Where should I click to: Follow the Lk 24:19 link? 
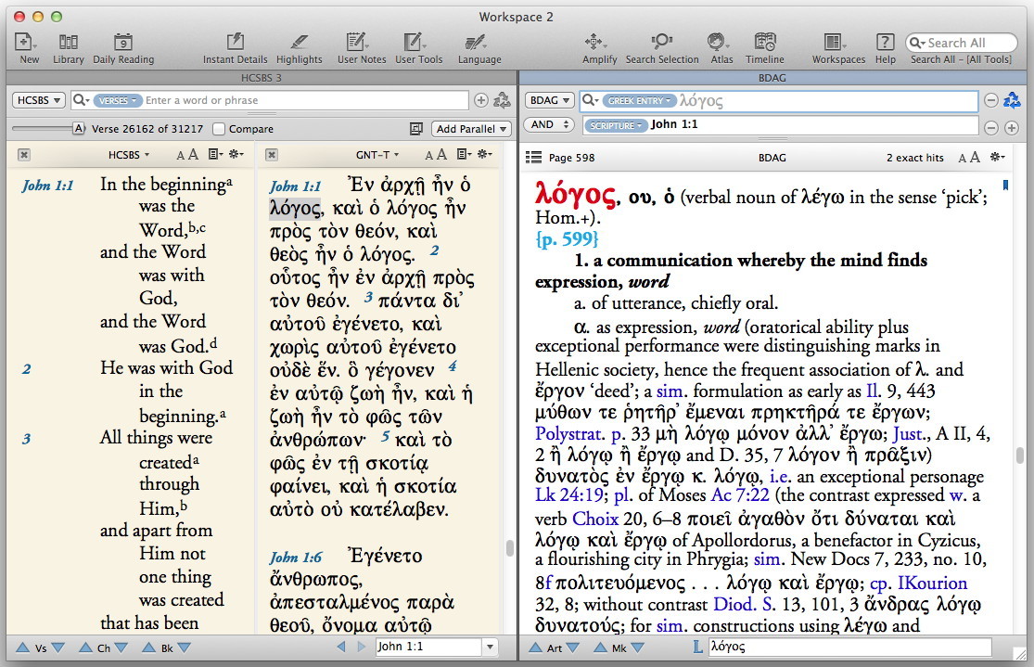(569, 495)
